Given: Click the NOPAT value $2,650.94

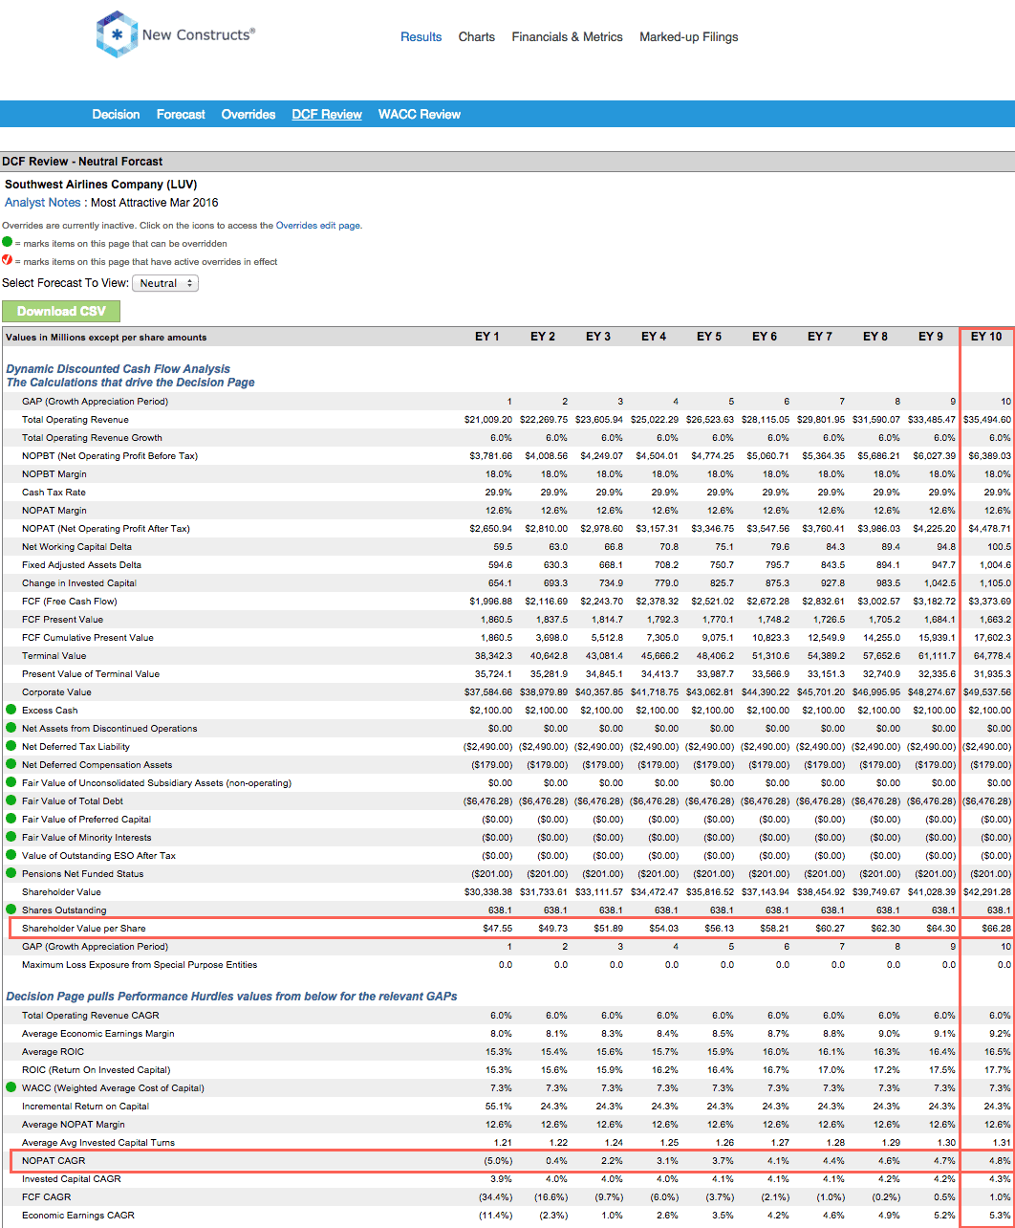Looking at the screenshot, I should [491, 529].
